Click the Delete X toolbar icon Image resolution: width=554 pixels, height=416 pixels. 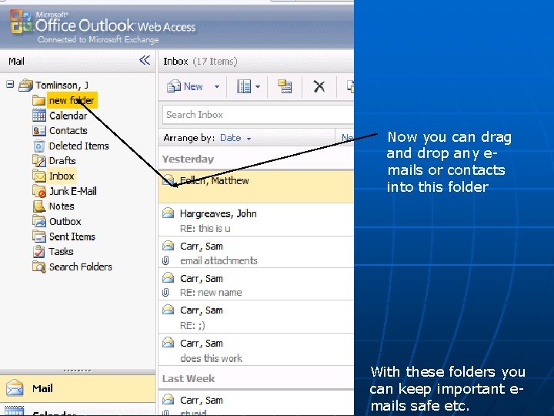point(319,86)
